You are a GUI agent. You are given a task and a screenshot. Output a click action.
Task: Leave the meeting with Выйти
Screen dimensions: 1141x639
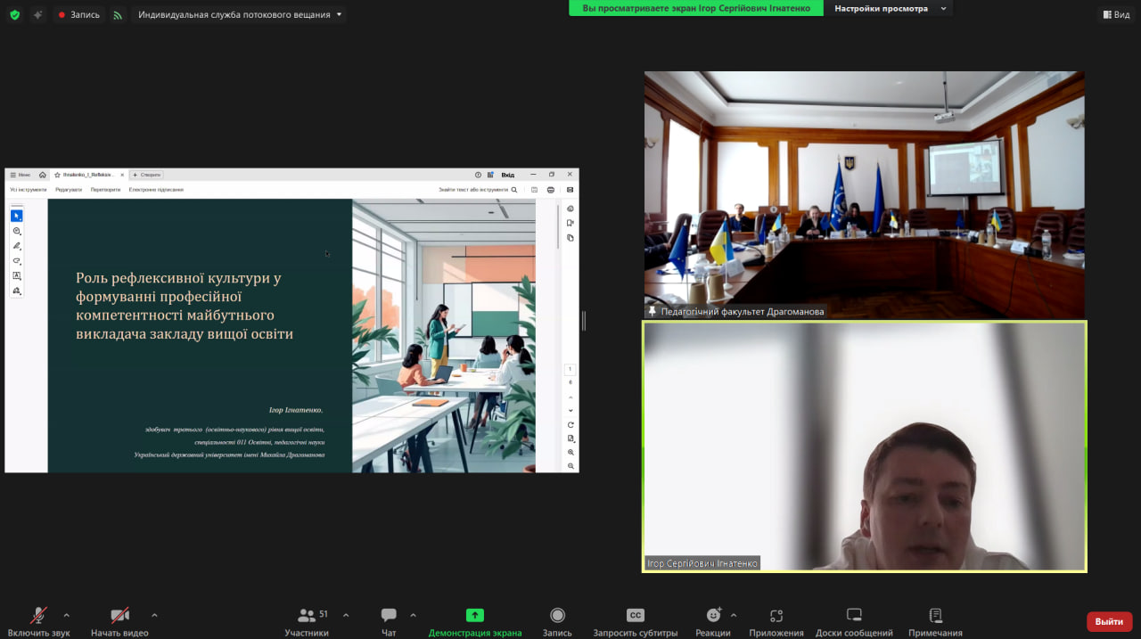point(1109,621)
